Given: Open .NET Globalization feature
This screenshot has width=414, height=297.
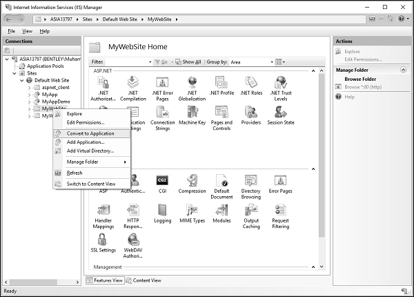Looking at the screenshot, I should pyautogui.click(x=192, y=88).
